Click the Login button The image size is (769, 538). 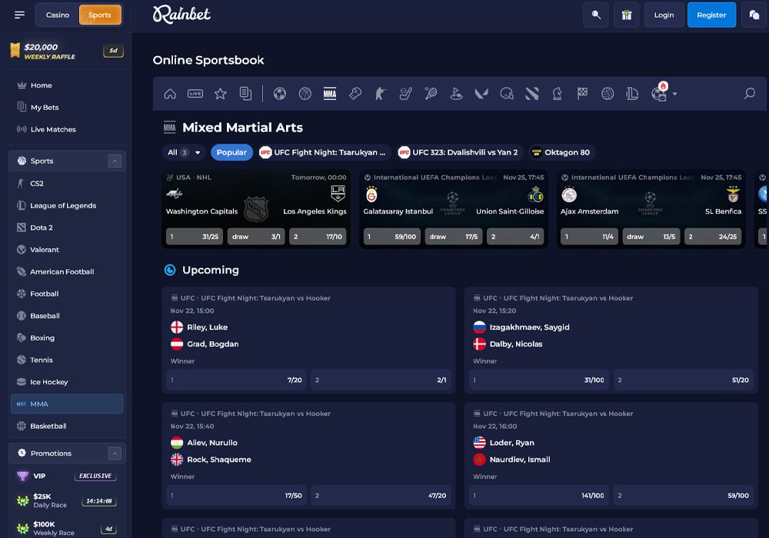664,15
